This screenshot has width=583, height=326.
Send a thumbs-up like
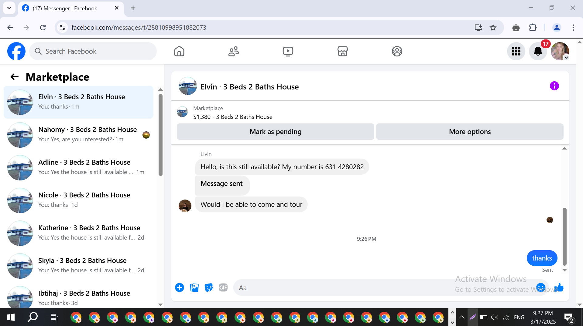click(x=559, y=287)
